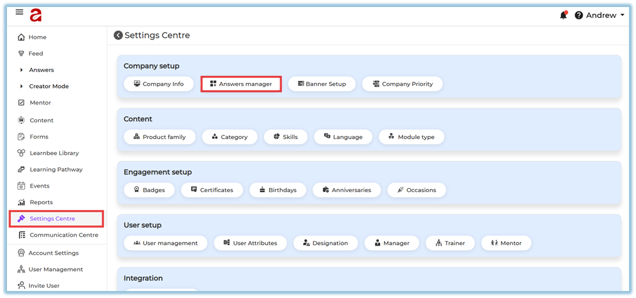
Task: Click the Learnbee Library icon
Action: 21,153
